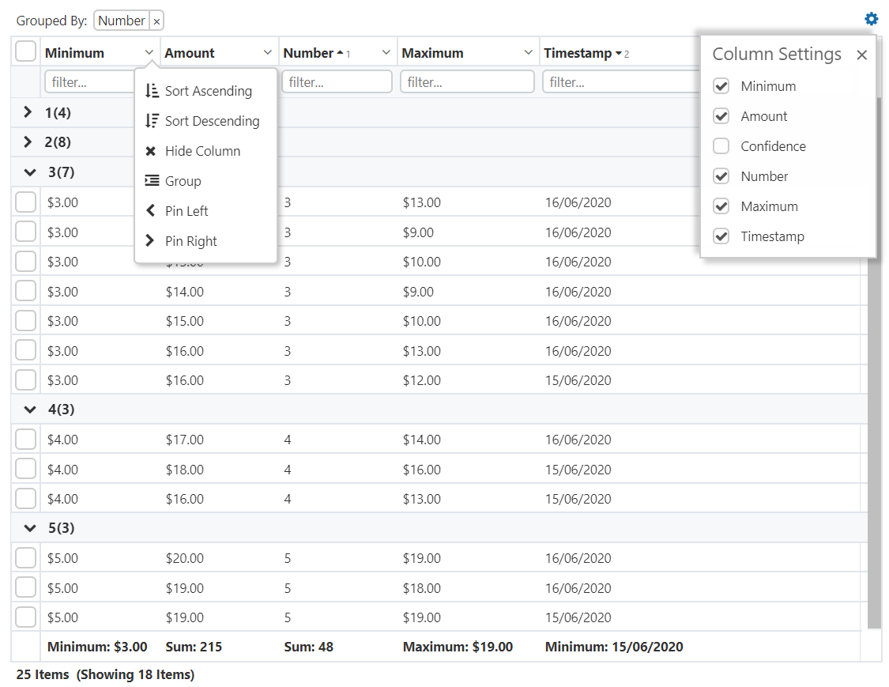Uncheck the Timestamp column checkbox

click(721, 236)
